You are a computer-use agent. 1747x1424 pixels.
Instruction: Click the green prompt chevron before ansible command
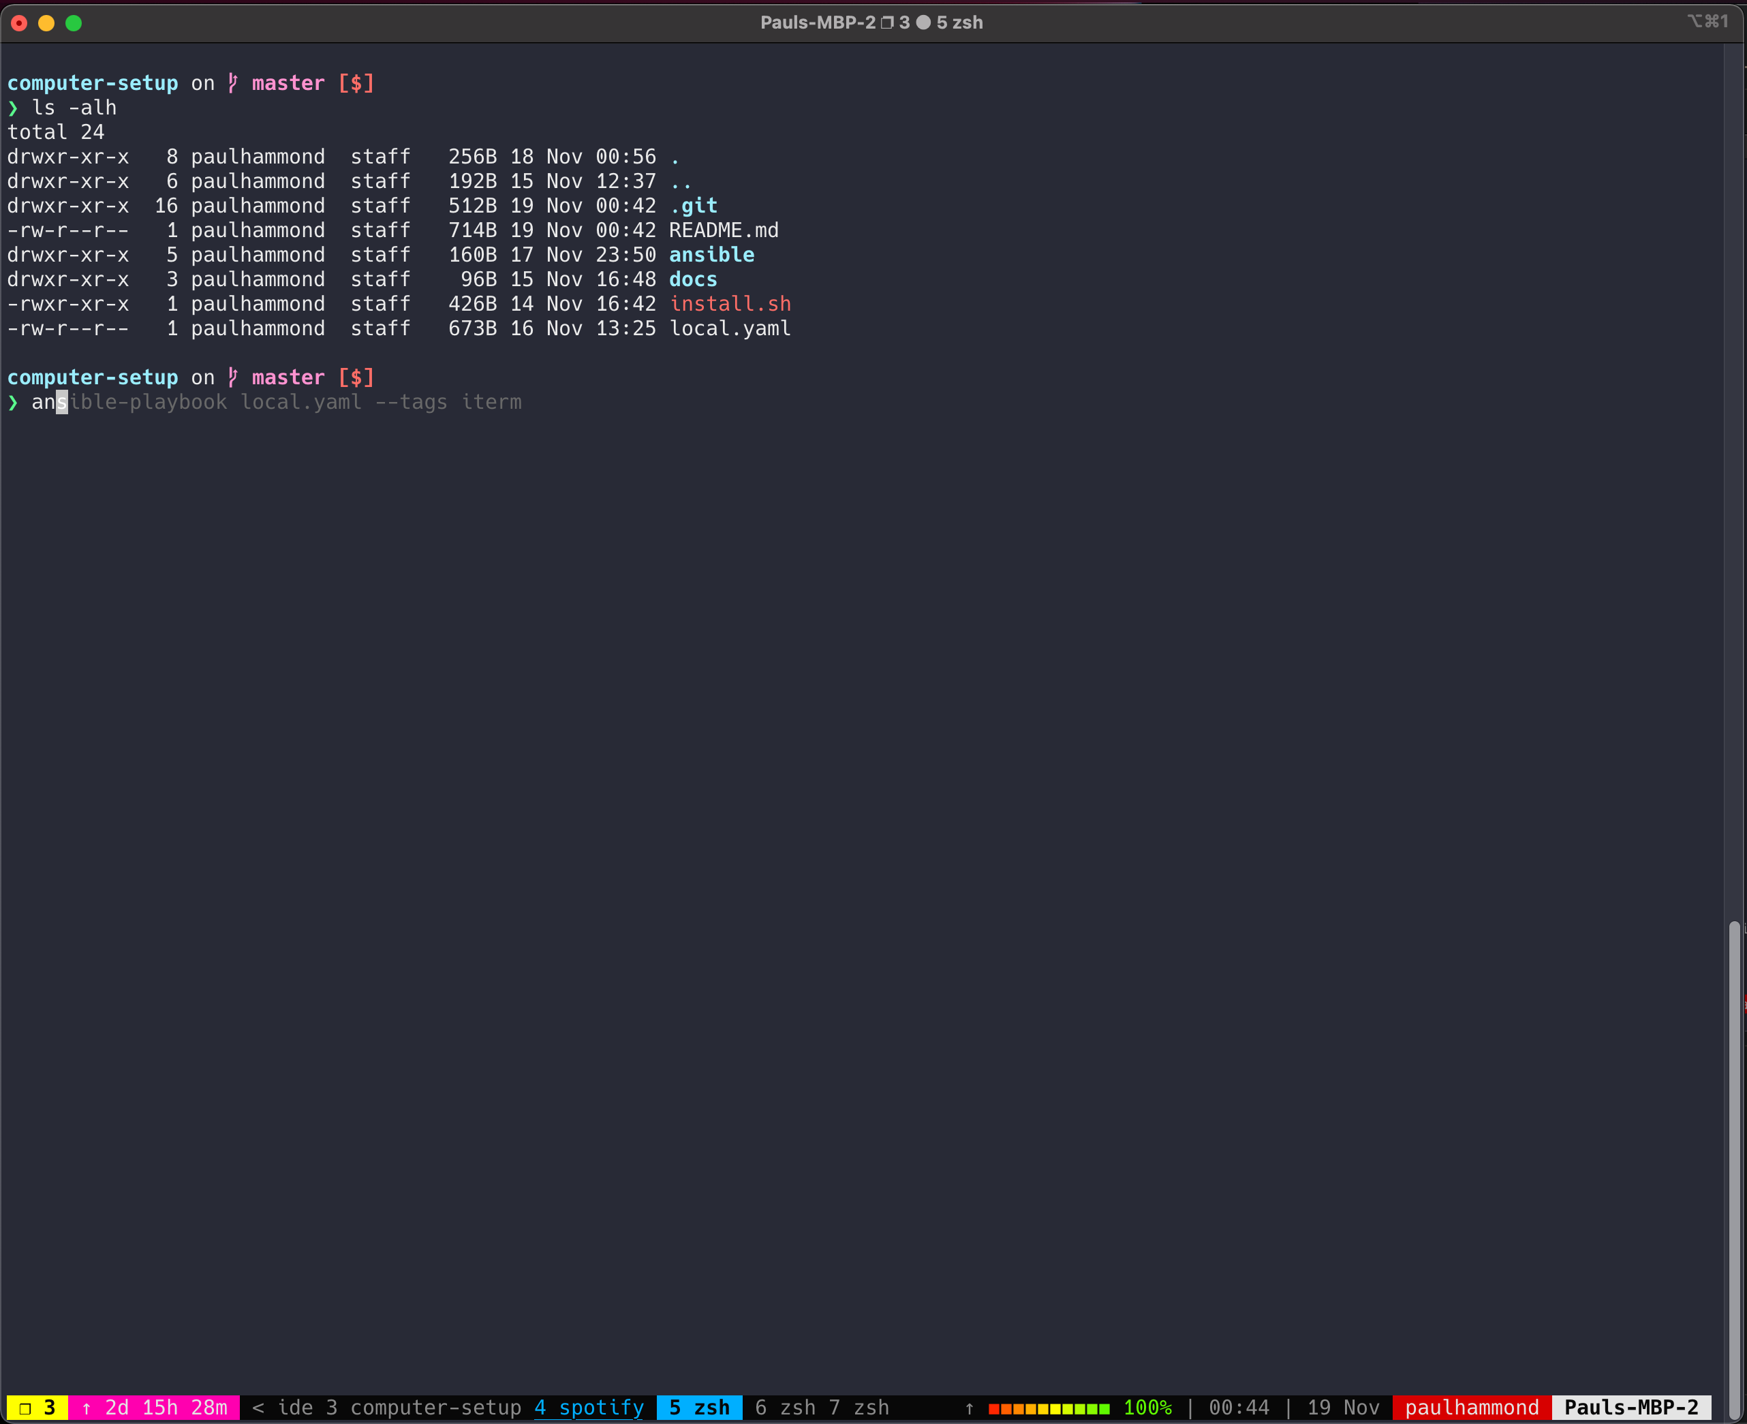click(13, 402)
